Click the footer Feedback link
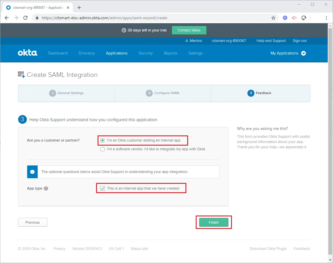Screen dimensions: 333x263 [x=302, y=249]
